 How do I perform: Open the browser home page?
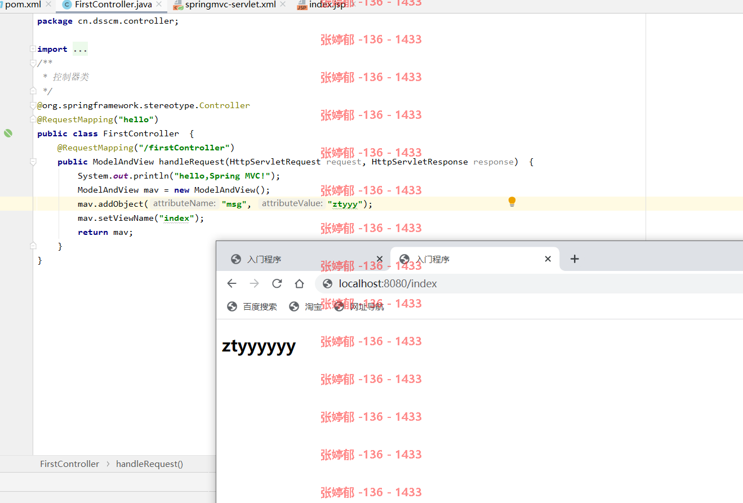(x=299, y=283)
